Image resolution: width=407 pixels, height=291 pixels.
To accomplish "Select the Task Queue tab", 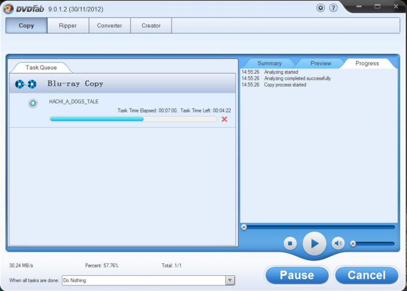I will [x=41, y=67].
